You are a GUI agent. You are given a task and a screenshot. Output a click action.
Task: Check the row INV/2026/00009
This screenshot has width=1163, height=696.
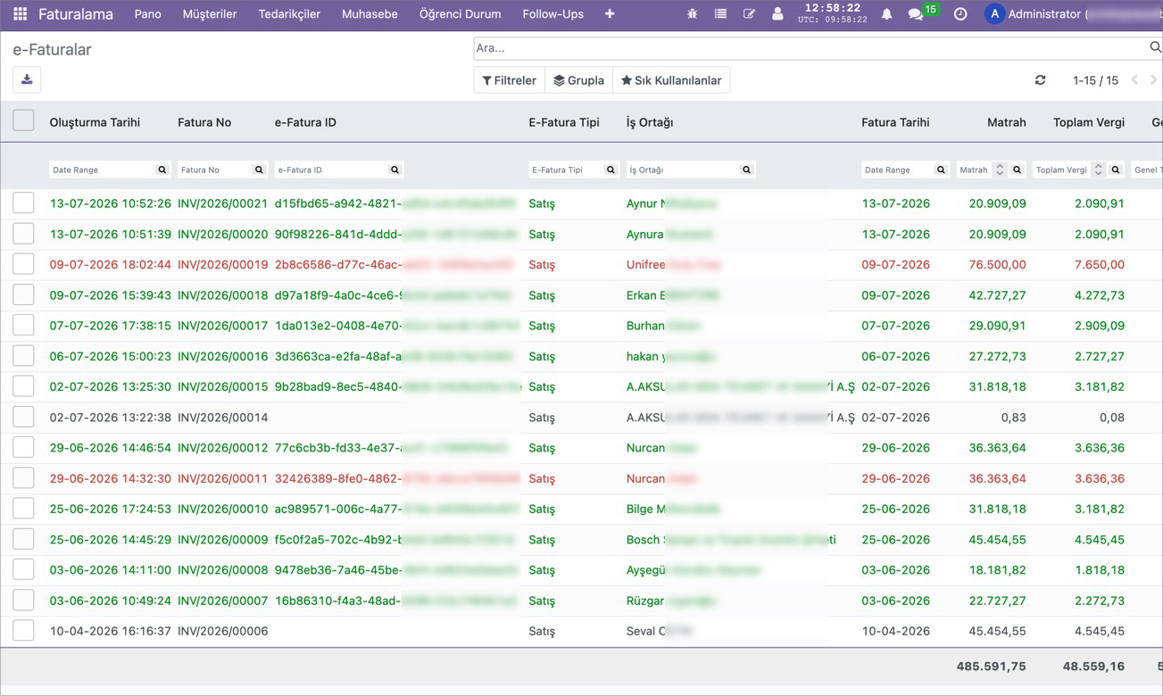23,539
